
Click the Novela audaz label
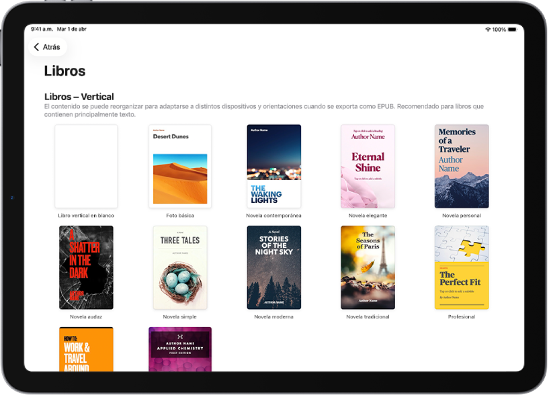86,316
